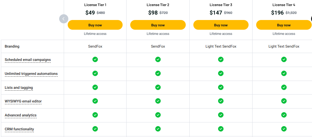Click the Lists and tagging label

click(x=19, y=88)
